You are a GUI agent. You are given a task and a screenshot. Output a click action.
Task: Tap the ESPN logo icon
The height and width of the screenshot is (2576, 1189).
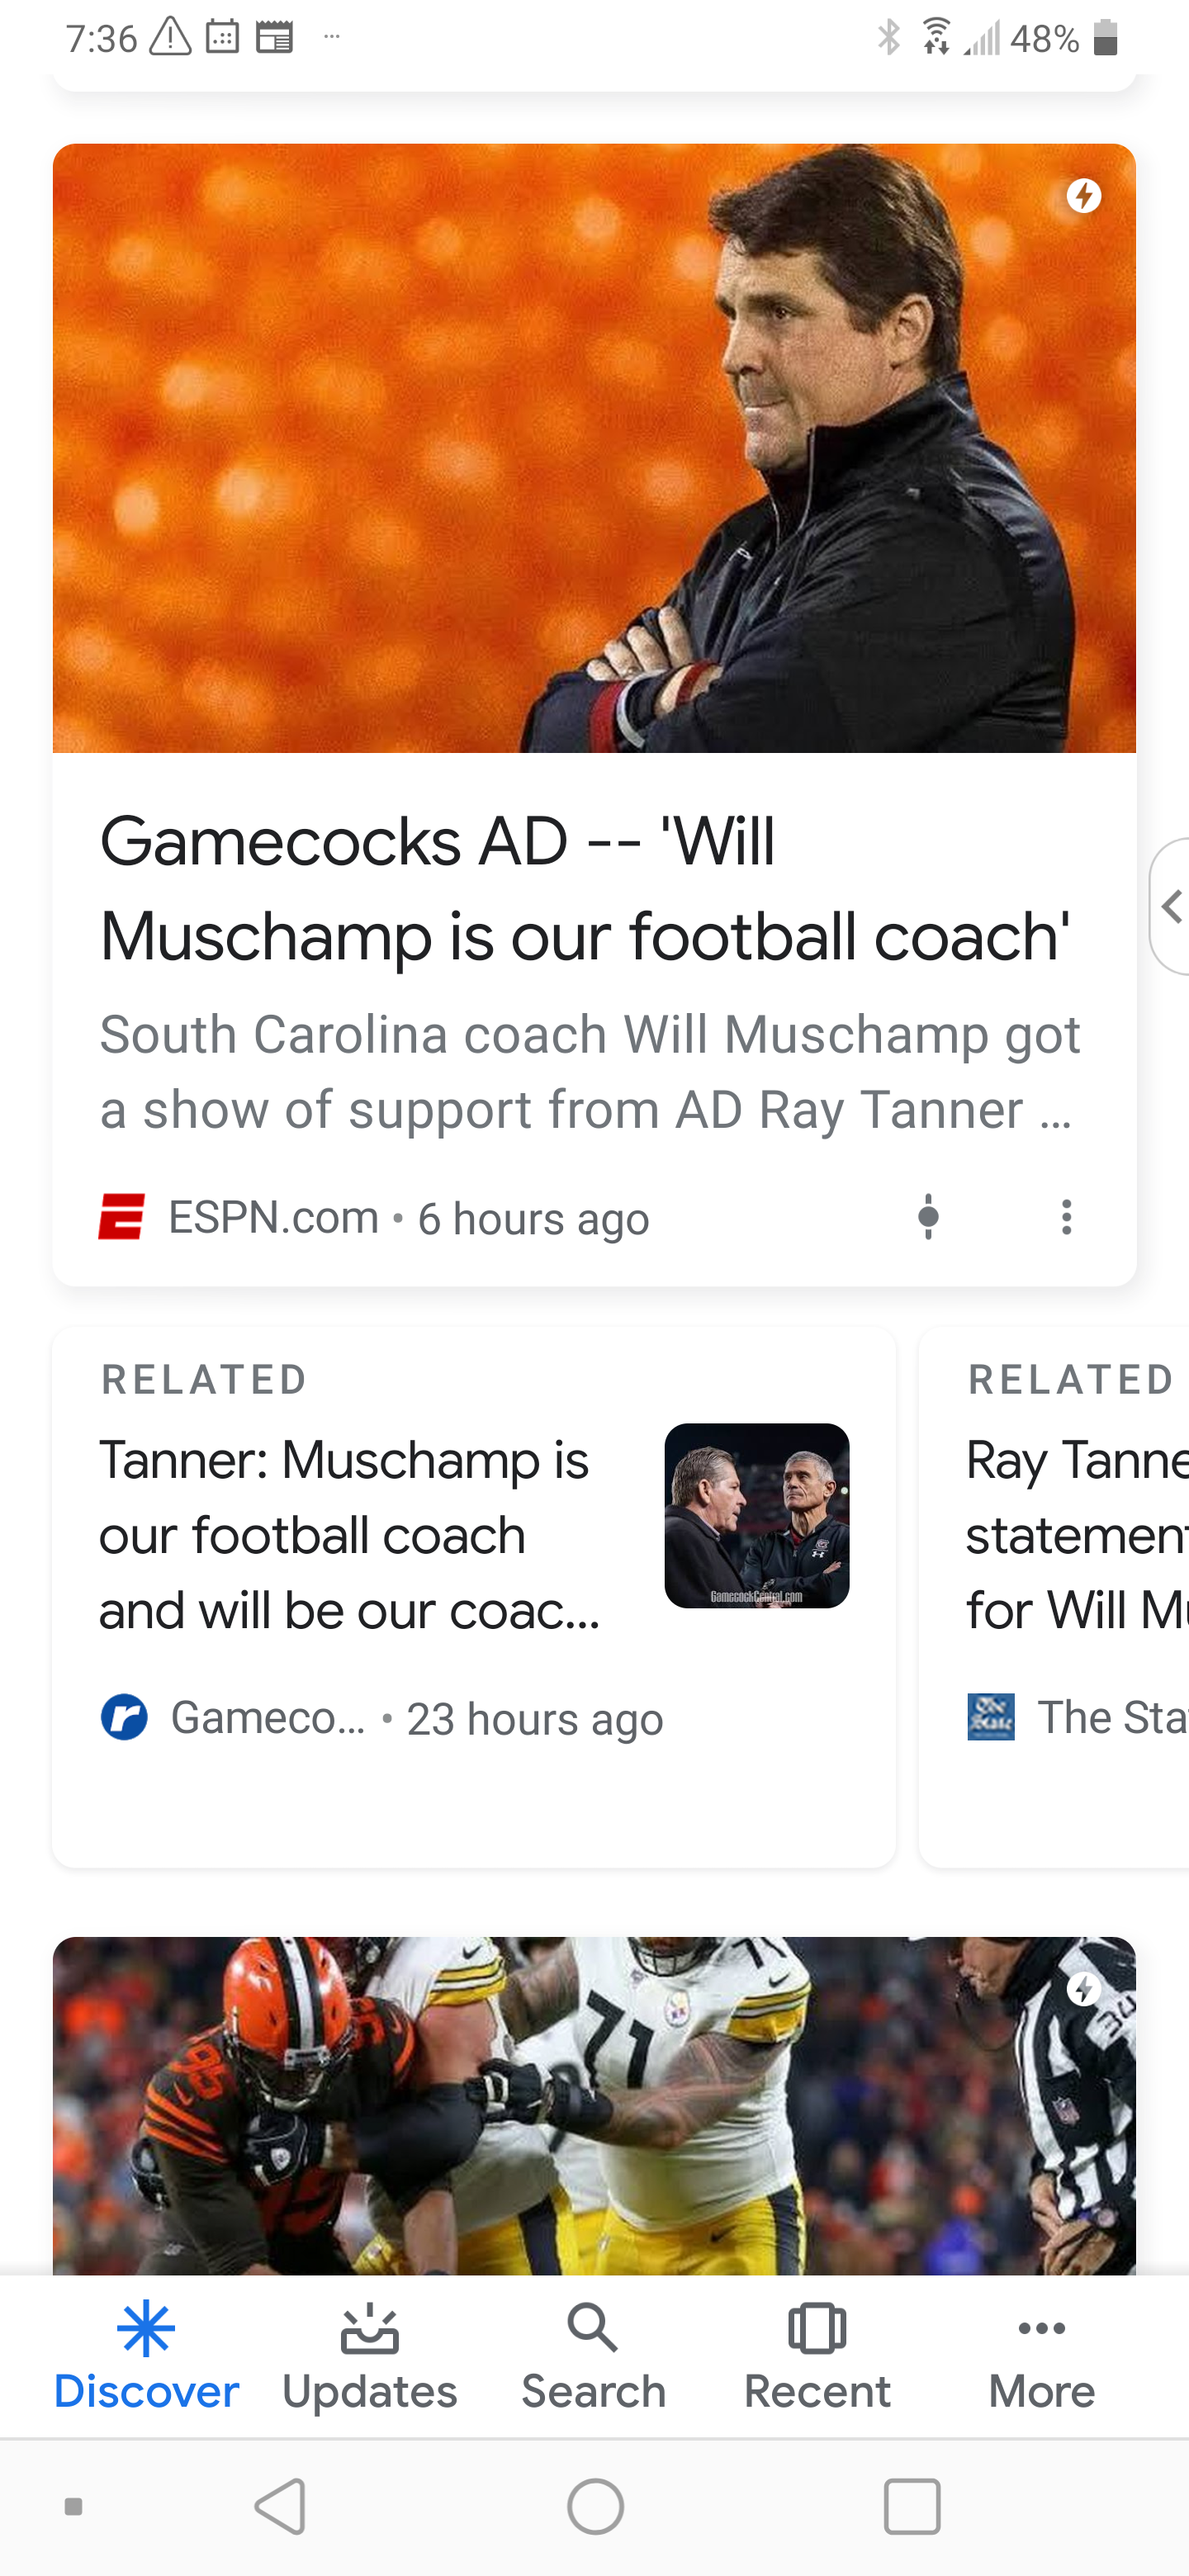[122, 1217]
